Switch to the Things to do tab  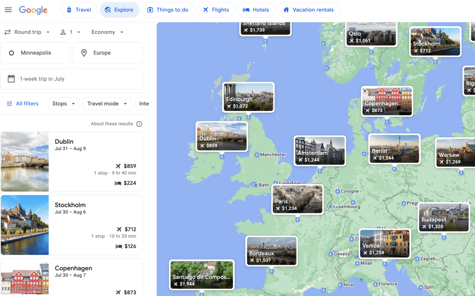(x=168, y=10)
